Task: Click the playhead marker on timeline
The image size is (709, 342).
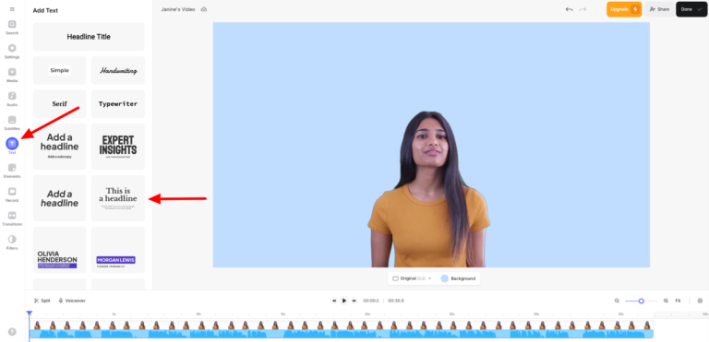Action: pos(30,313)
